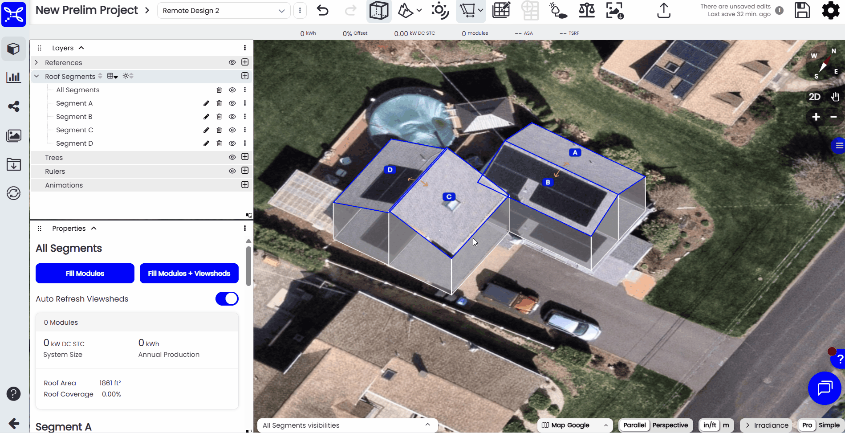Open the bar chart report panel
845x433 pixels.
coord(13,77)
